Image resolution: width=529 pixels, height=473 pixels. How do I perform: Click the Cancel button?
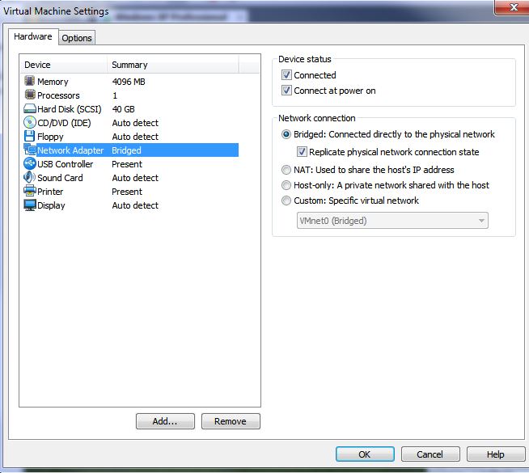(x=430, y=454)
